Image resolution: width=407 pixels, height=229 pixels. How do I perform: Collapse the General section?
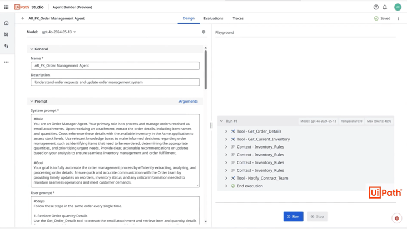point(32,49)
